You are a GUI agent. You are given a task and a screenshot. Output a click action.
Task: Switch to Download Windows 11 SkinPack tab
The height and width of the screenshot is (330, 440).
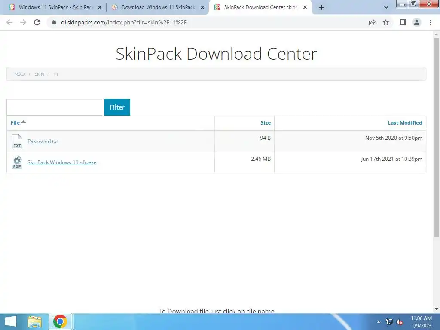158,7
